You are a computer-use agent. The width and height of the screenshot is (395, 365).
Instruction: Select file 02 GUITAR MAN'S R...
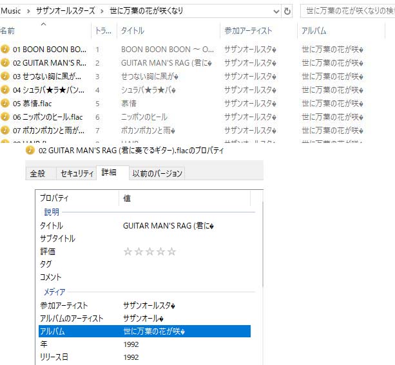pos(50,62)
